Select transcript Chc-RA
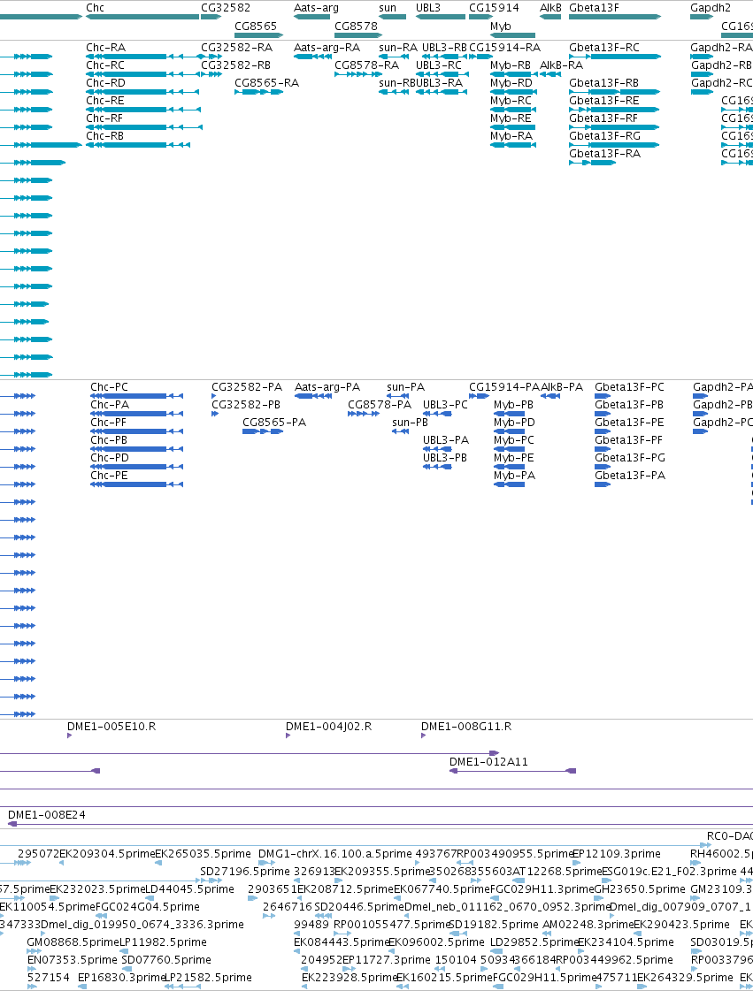The width and height of the screenshot is (753, 991). point(105,48)
